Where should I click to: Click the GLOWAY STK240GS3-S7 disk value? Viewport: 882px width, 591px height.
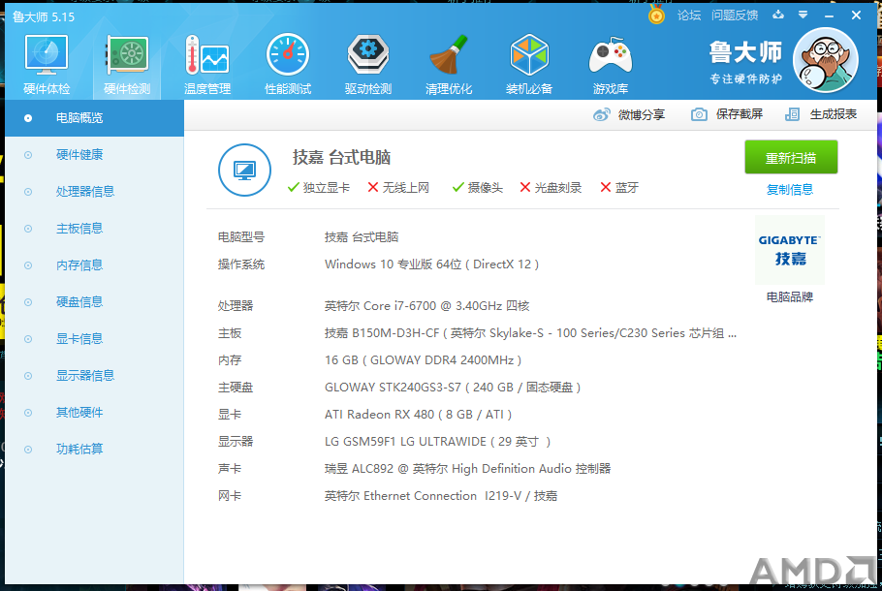pyautogui.click(x=453, y=388)
